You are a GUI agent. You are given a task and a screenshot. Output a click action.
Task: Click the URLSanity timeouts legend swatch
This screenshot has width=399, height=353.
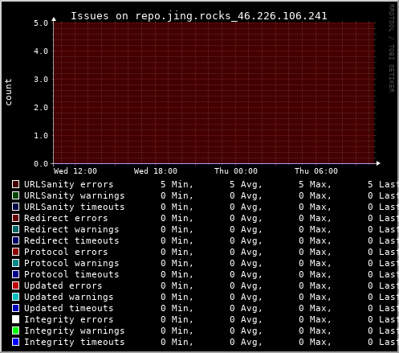[15, 207]
